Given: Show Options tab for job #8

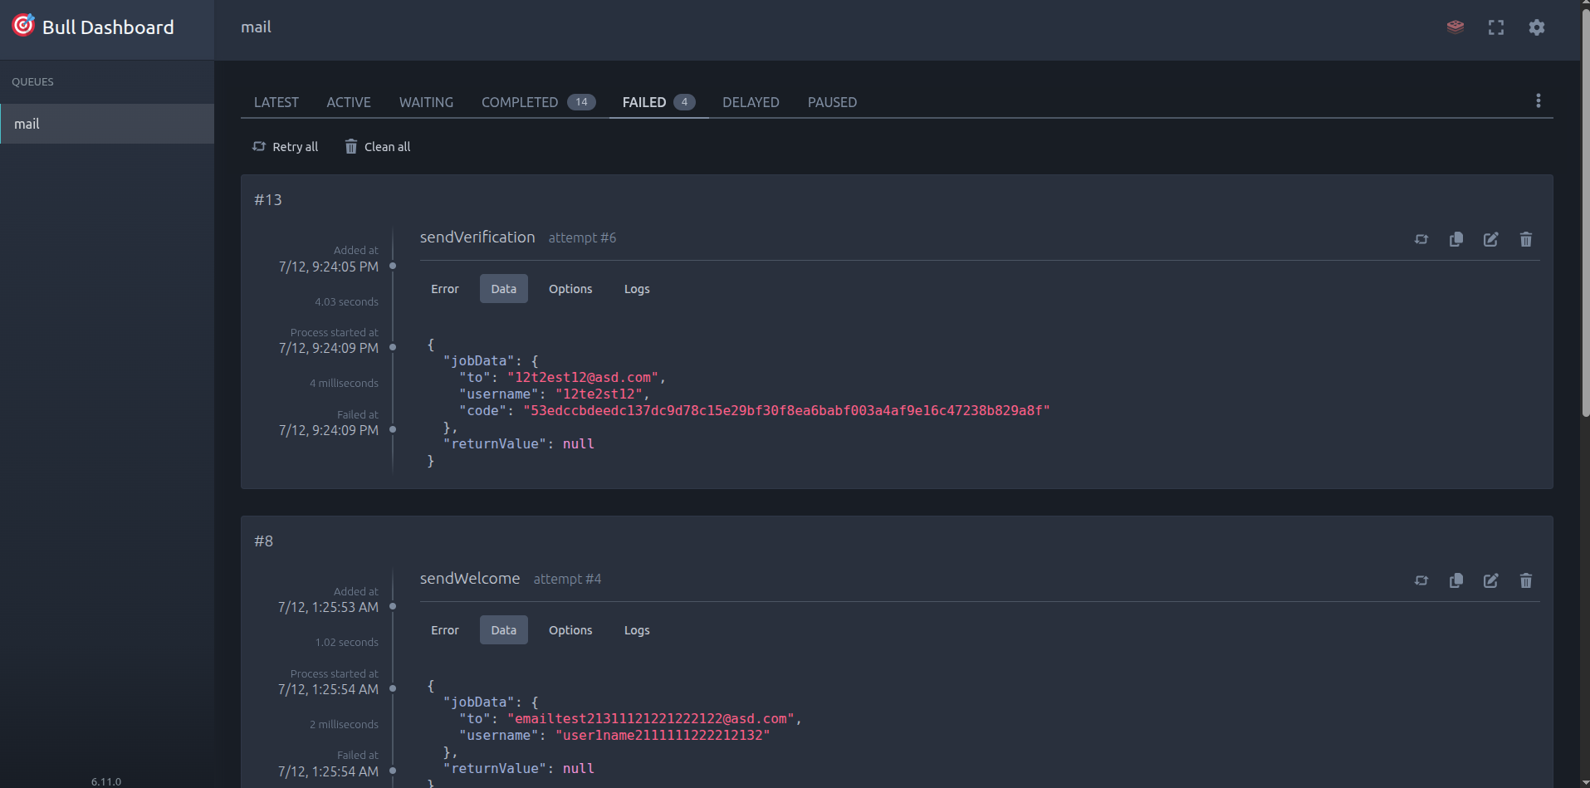Looking at the screenshot, I should pos(570,630).
